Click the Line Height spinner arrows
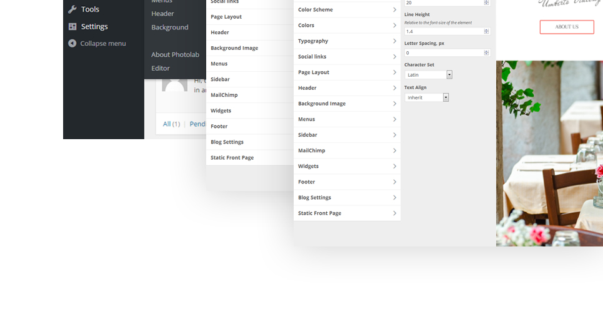Image resolution: width=603 pixels, height=312 pixels. tap(487, 31)
